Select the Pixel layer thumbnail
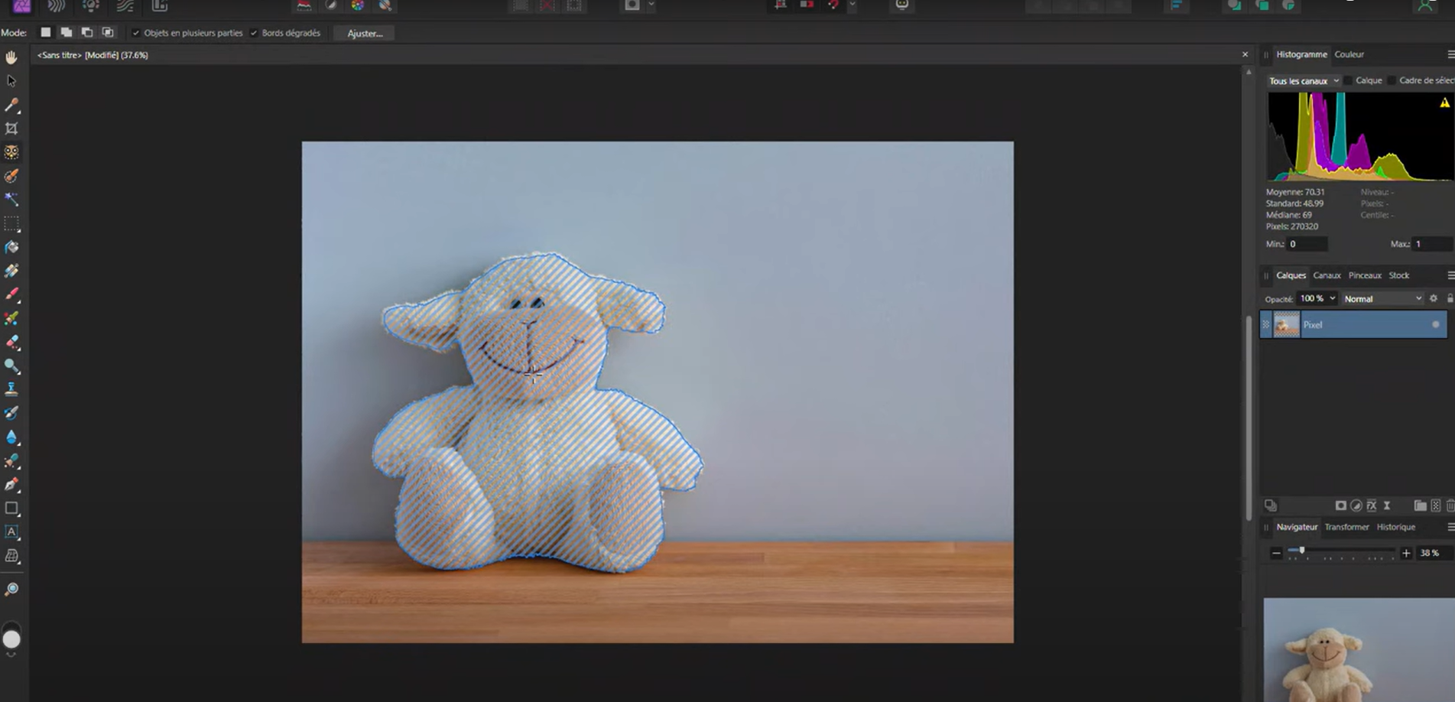The height and width of the screenshot is (702, 1455). point(1286,325)
